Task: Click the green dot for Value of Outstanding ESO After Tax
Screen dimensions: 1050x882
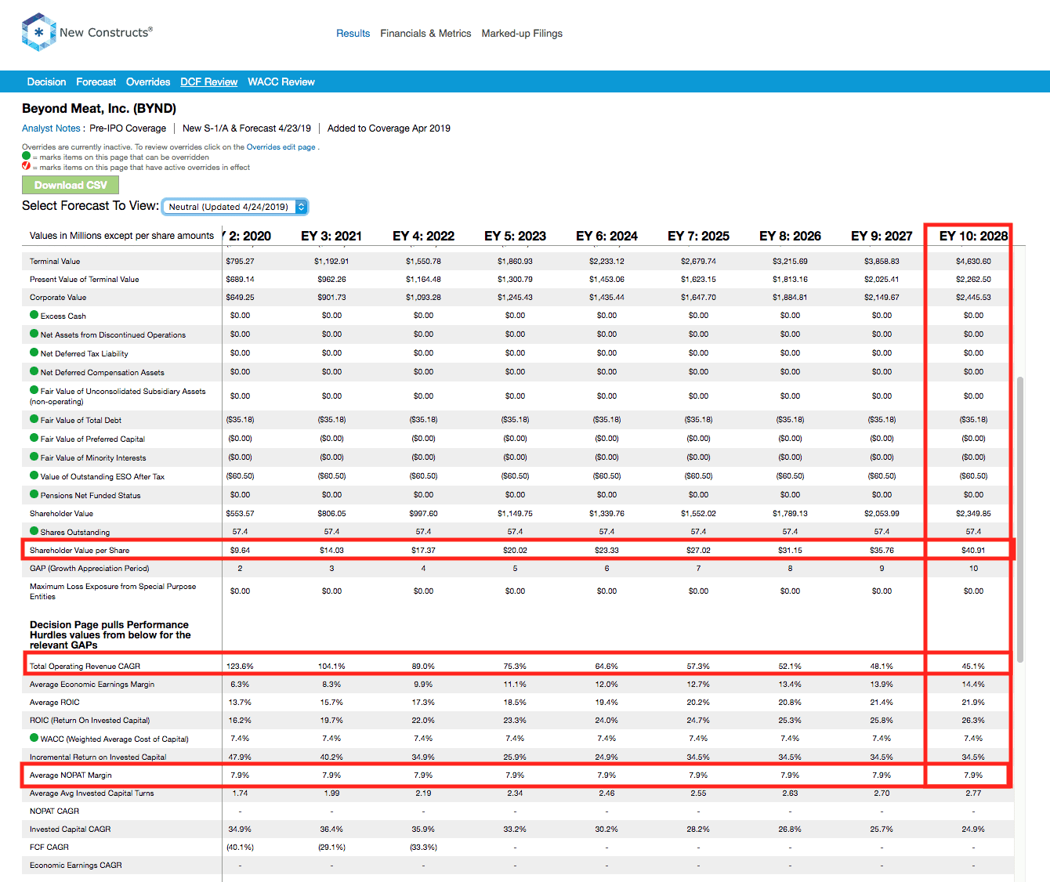Action: [34, 475]
